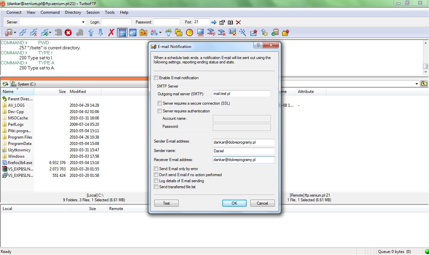The width and height of the screenshot is (429, 255).
Task: Click the address book icon beside Port
Action: coord(230,22)
